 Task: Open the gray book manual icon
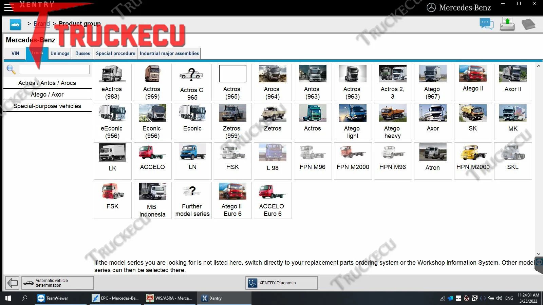(528, 24)
